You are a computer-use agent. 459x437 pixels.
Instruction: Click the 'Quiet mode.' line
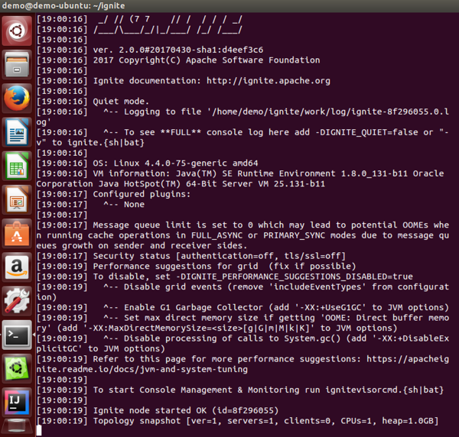click(x=121, y=102)
